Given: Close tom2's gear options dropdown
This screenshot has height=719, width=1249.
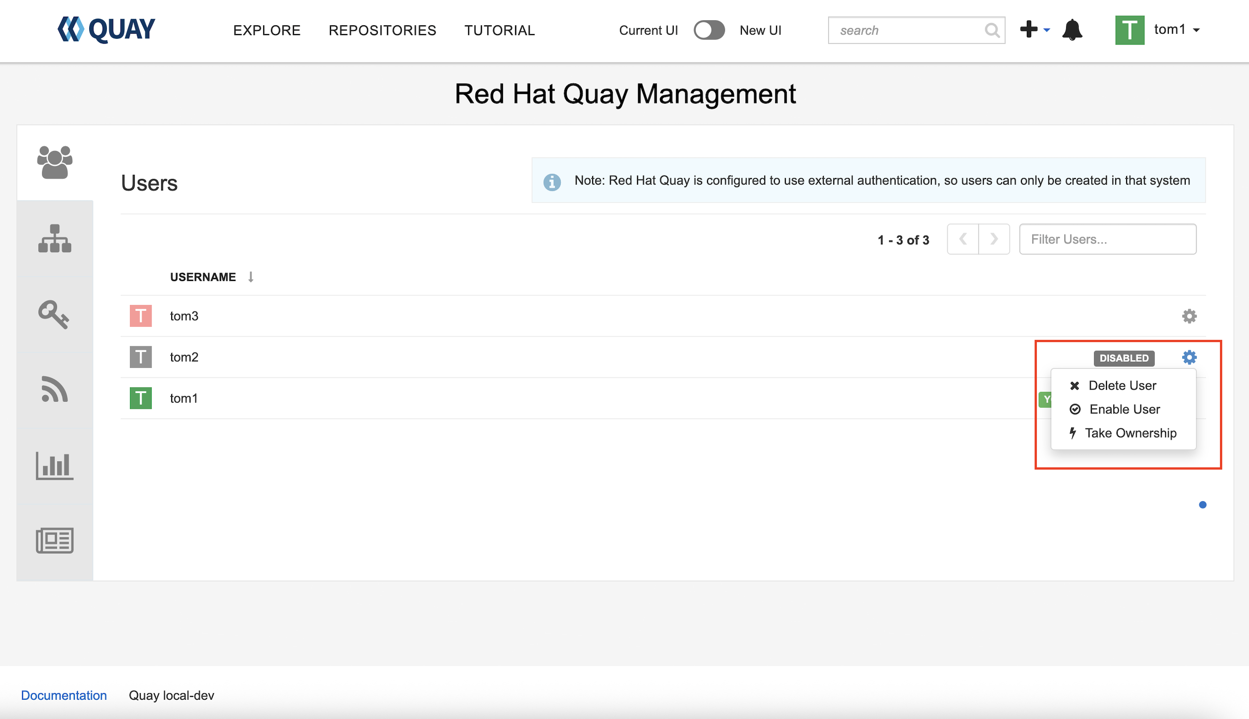Looking at the screenshot, I should pyautogui.click(x=1188, y=357).
